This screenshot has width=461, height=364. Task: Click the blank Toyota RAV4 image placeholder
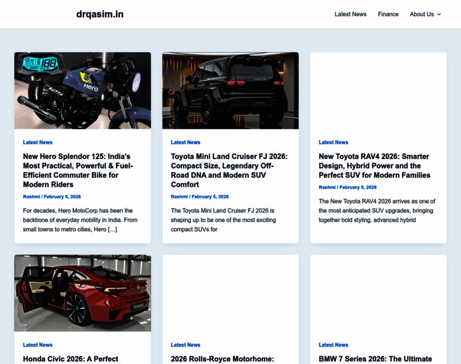(378, 90)
